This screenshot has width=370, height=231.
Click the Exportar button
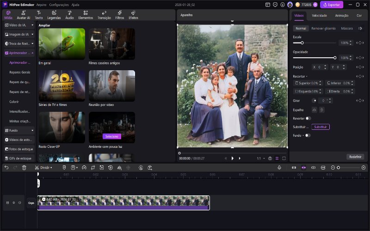point(332,5)
